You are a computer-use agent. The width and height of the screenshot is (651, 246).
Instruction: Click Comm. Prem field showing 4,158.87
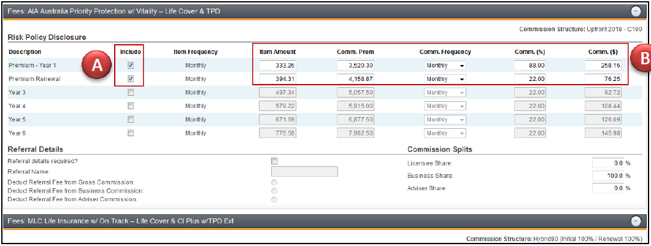355,79
